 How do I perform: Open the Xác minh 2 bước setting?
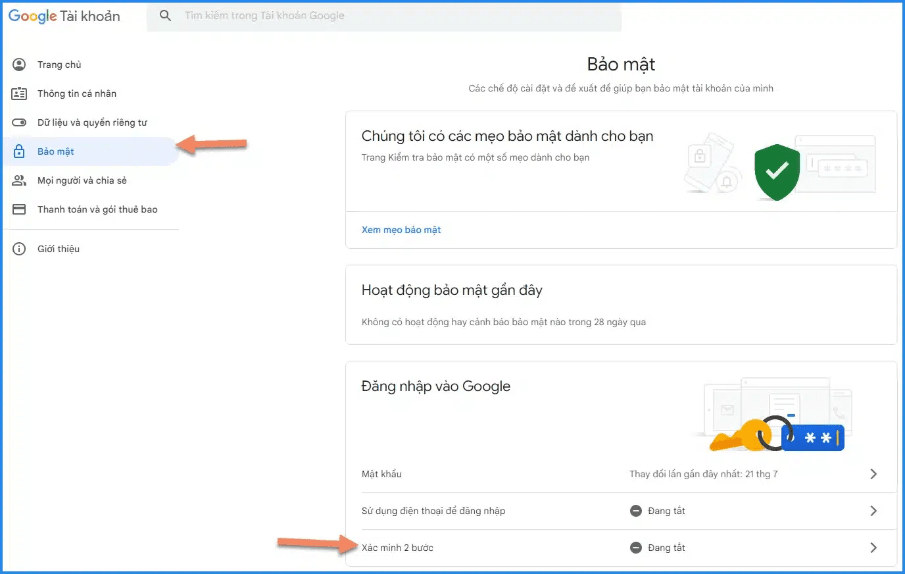[621, 548]
